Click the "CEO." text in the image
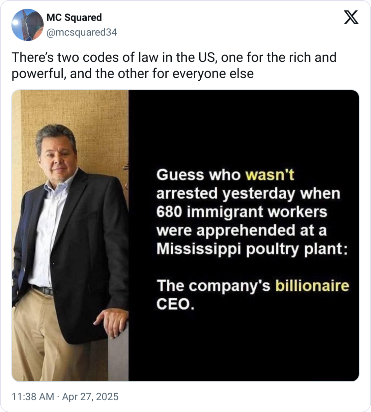The image size is (371, 412). pyautogui.click(x=175, y=304)
